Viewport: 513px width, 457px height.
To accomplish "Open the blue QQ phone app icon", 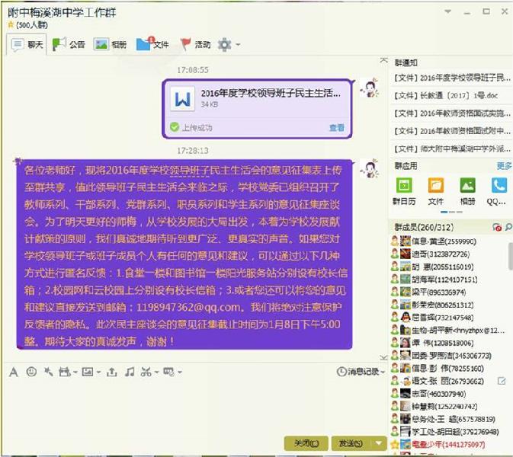I will 498,185.
